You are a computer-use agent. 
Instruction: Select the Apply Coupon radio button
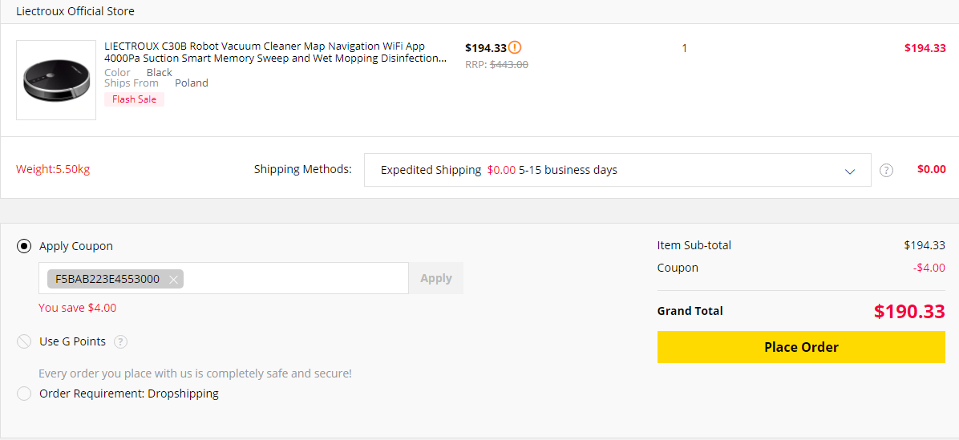click(24, 246)
